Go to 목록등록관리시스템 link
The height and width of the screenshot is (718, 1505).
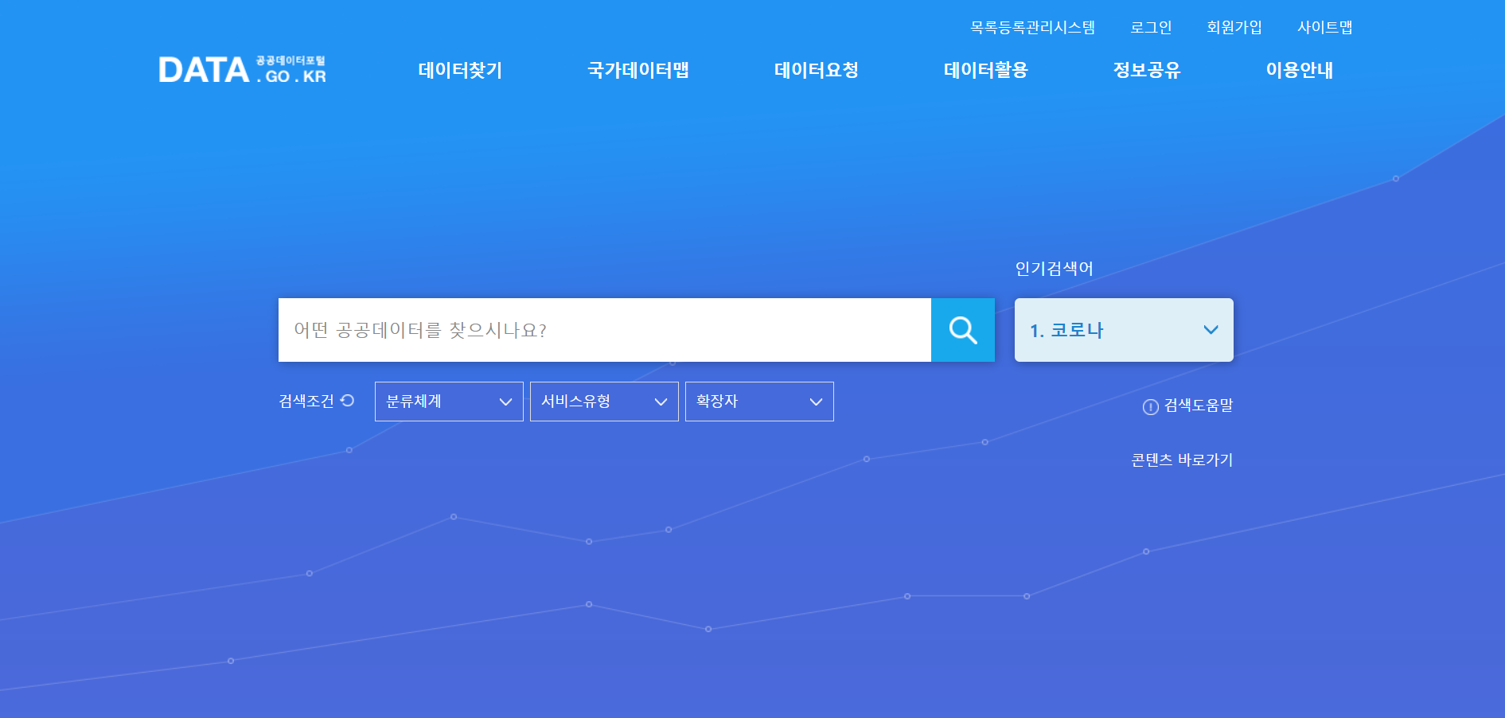[x=1033, y=28]
